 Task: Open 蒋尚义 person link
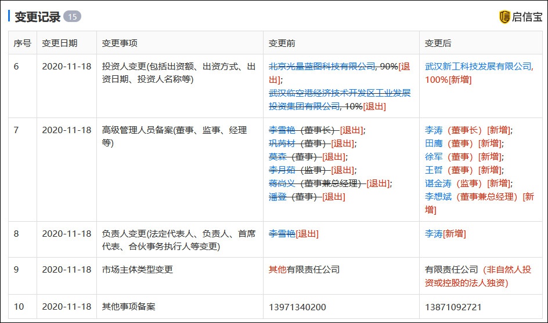tap(282, 183)
